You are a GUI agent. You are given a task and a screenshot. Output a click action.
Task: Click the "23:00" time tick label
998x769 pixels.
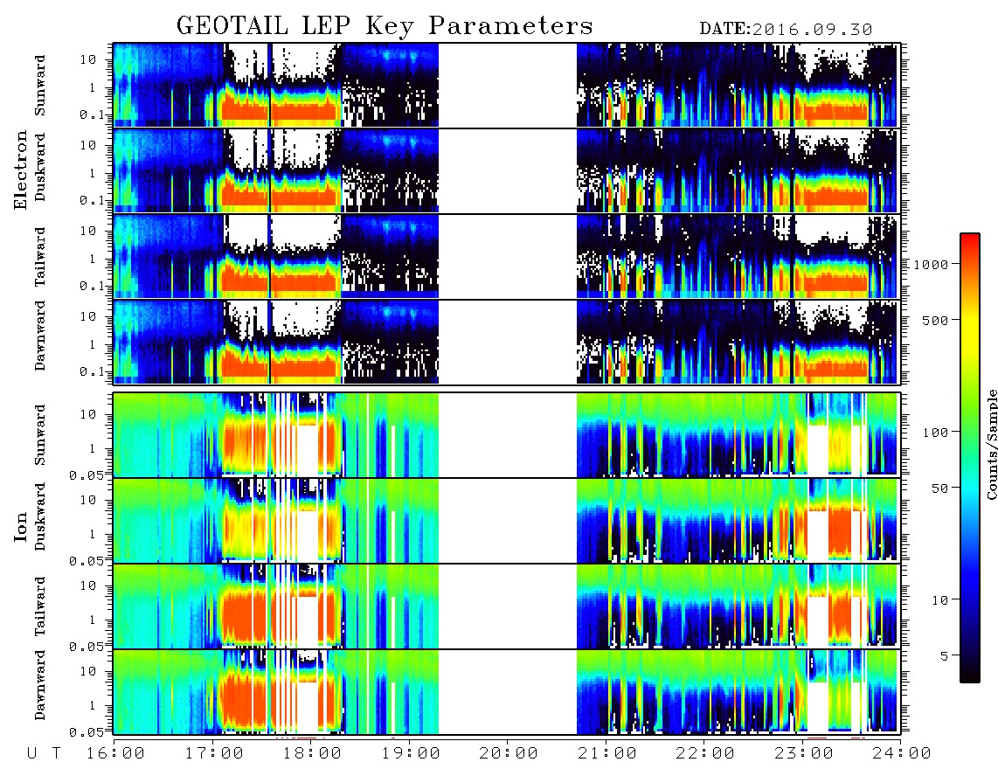[x=803, y=754]
